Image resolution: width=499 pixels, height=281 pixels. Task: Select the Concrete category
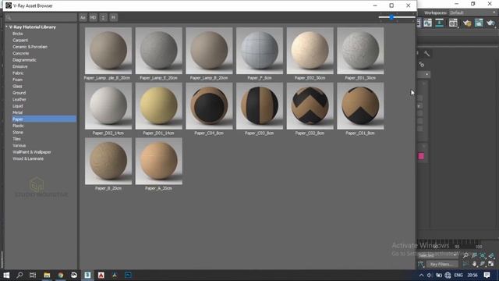21,53
